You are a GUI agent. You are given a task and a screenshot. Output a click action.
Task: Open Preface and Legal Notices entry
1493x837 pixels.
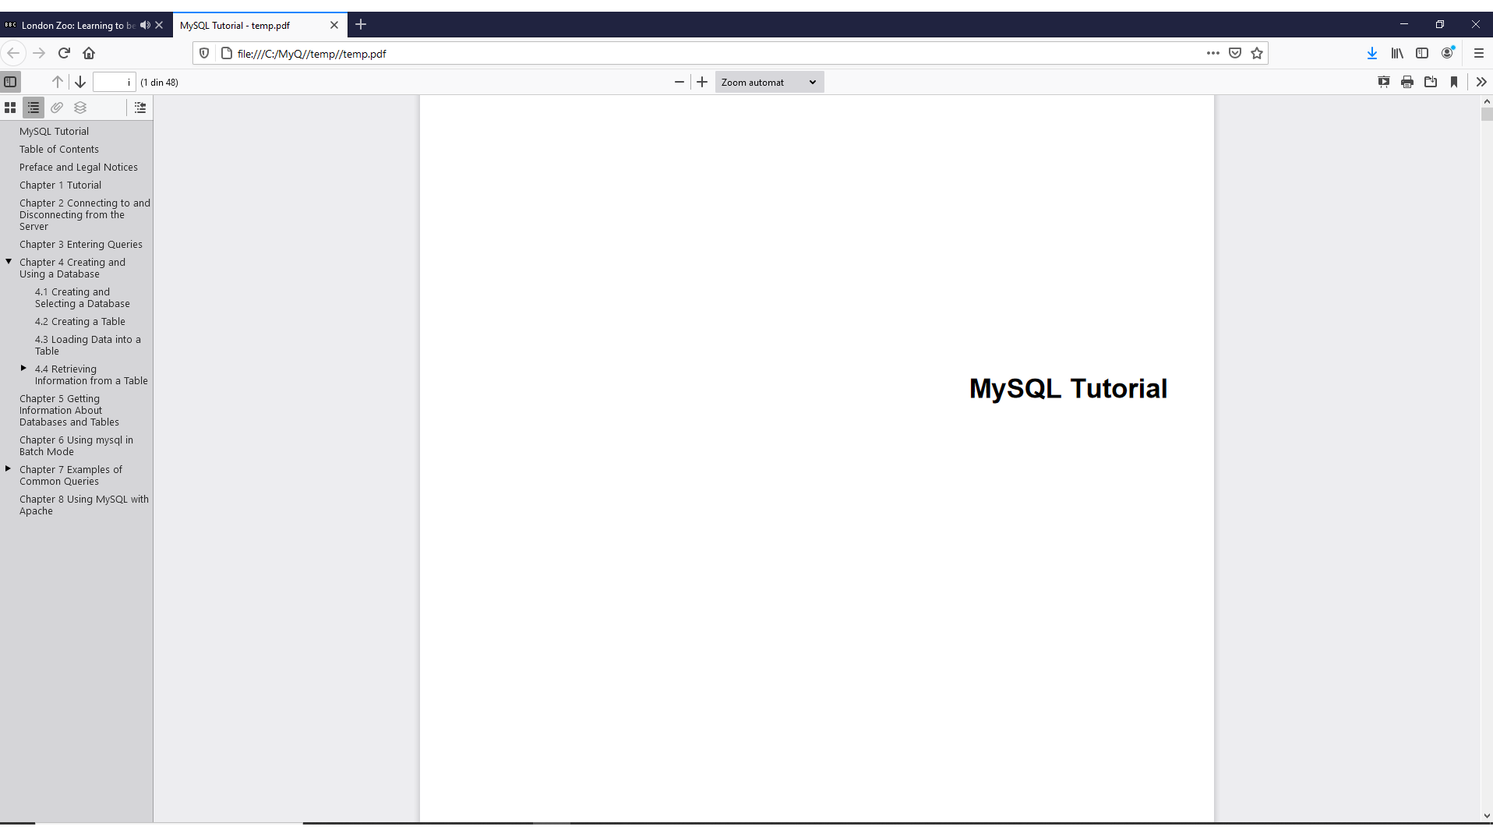coord(79,167)
